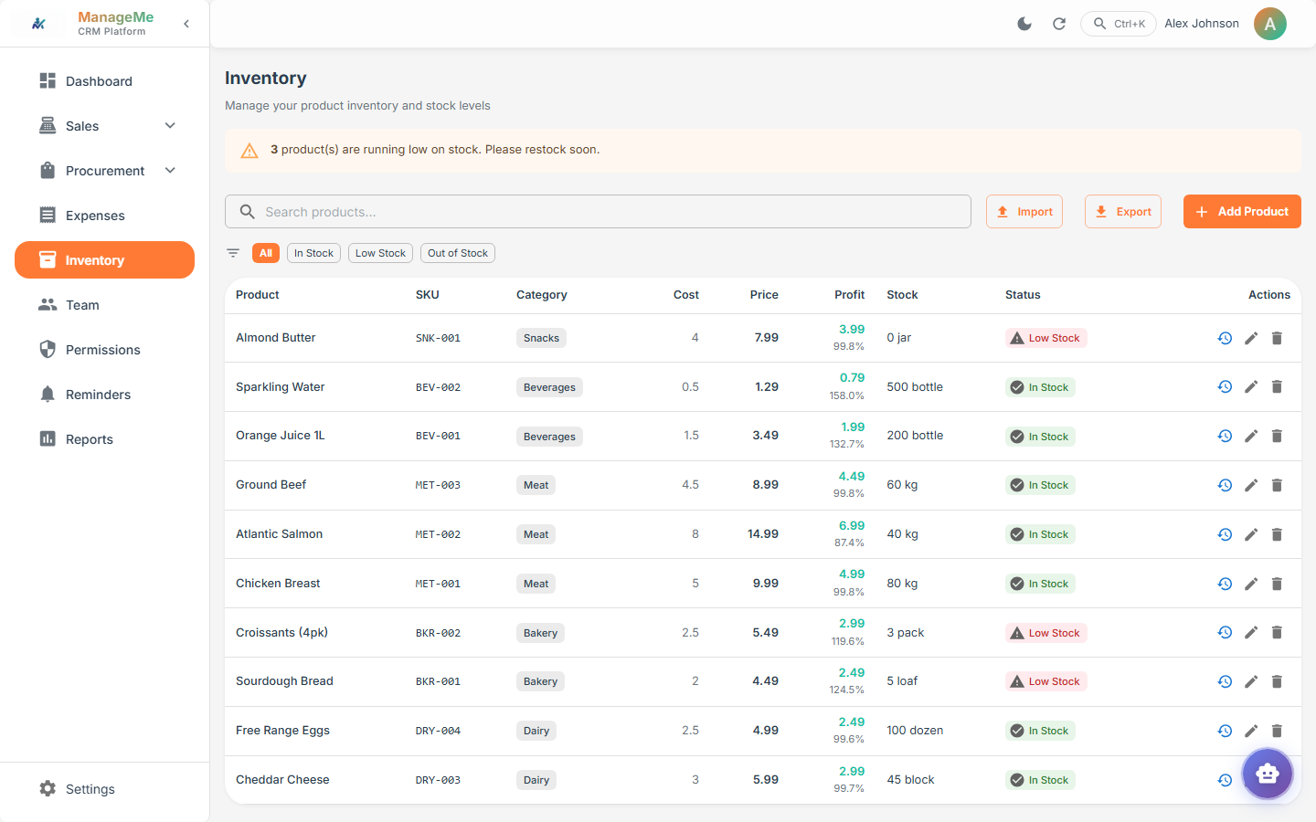Open the dark mode moon icon
This screenshot has width=1316, height=822.
pyautogui.click(x=1024, y=24)
